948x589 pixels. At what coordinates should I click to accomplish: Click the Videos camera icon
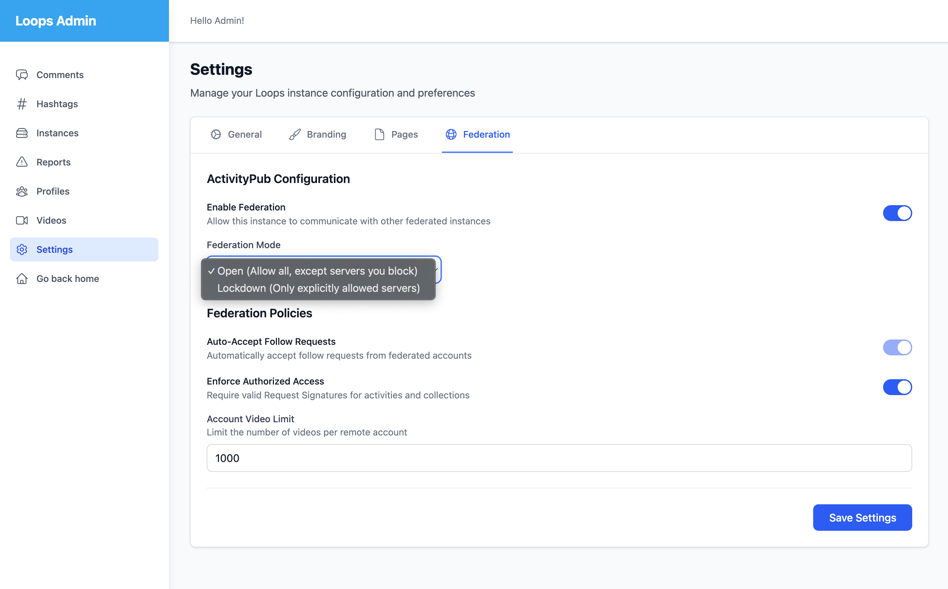click(x=22, y=220)
